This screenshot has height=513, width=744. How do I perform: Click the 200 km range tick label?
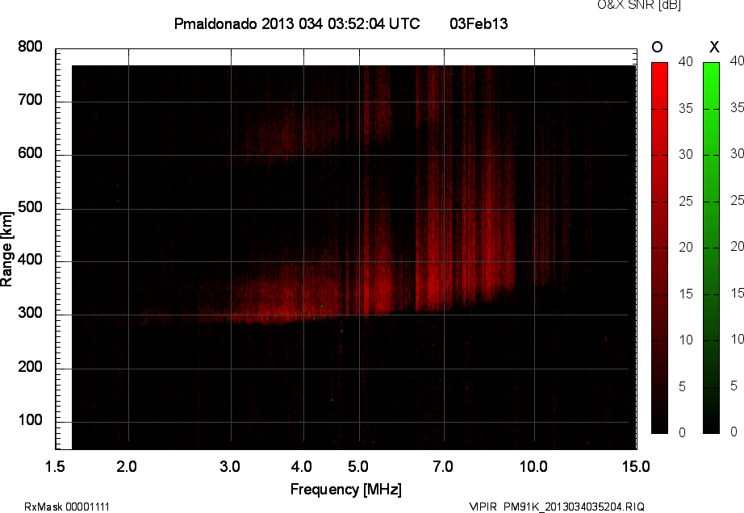point(31,366)
